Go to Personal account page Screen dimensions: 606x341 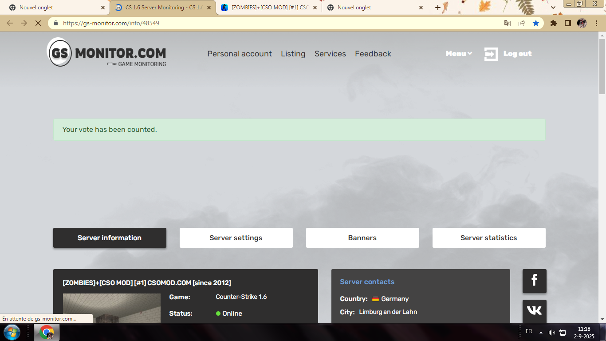point(240,54)
